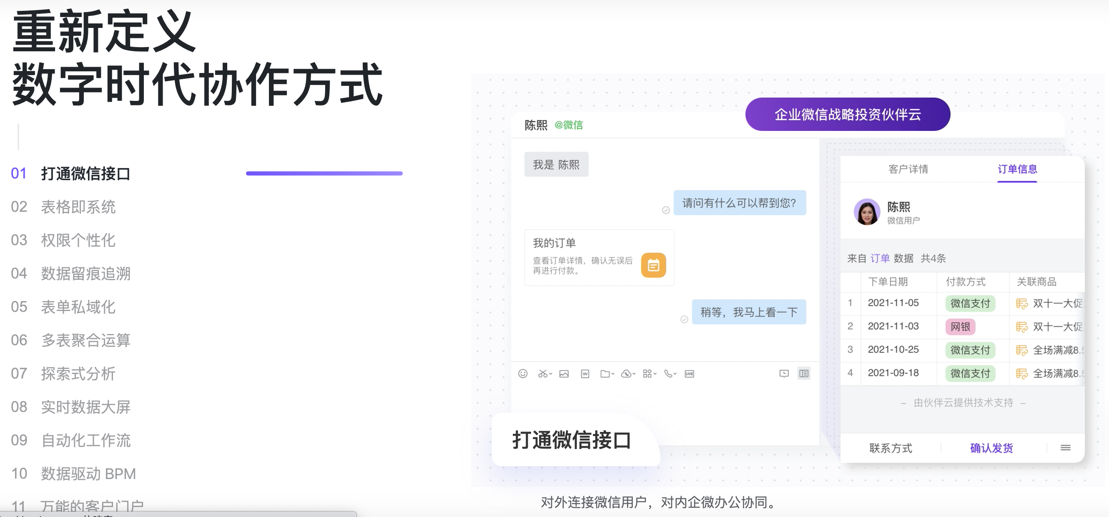Open the phone call dropdown
This screenshot has width=1109, height=517.
[x=670, y=374]
